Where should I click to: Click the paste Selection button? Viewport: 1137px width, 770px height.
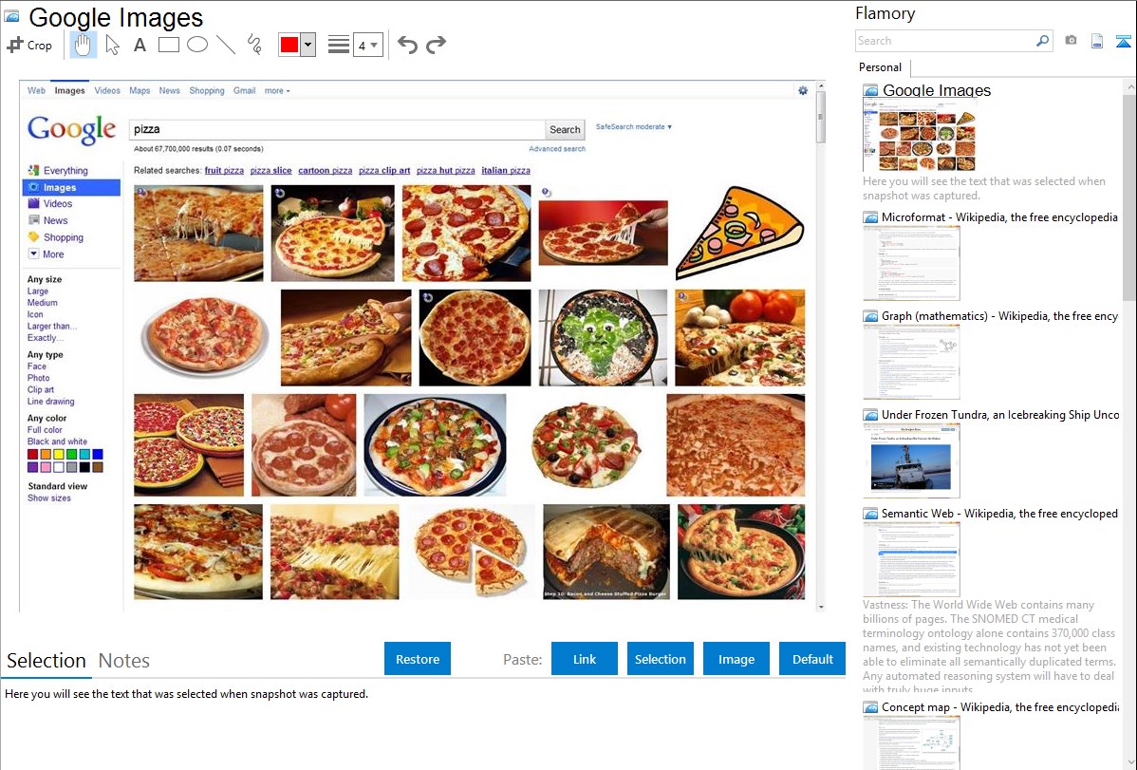click(x=661, y=659)
